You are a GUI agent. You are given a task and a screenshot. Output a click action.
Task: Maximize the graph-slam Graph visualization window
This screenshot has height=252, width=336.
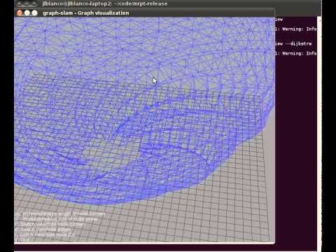point(34,13)
